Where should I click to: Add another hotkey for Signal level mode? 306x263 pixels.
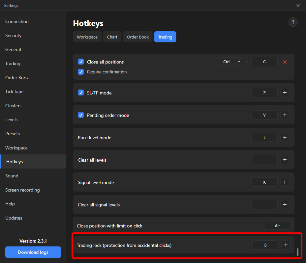285,182
